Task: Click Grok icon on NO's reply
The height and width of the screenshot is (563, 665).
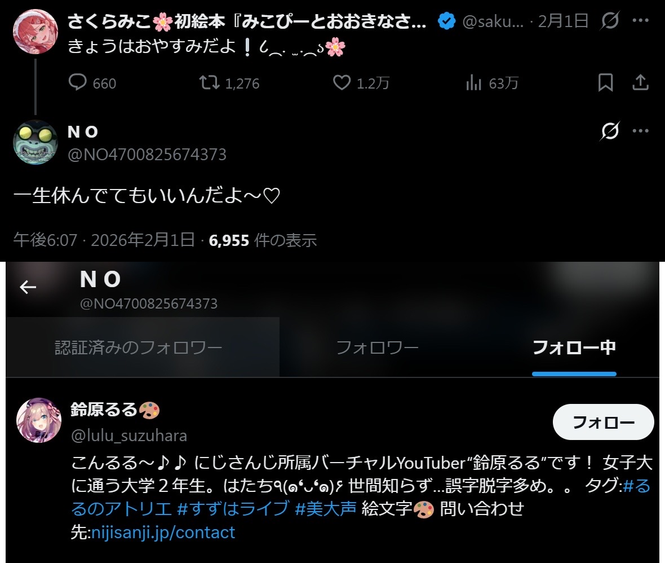Action: 610,131
